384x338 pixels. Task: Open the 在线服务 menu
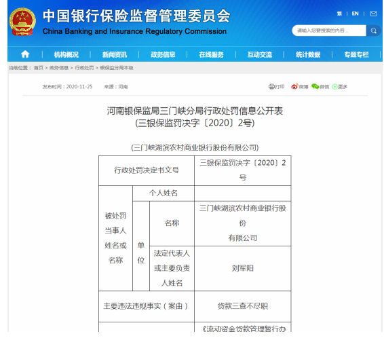click(x=212, y=54)
